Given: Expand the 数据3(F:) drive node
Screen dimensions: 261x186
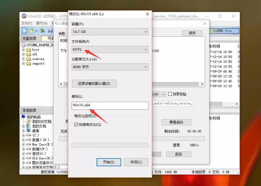Looking at the screenshot, I should pos(23,149).
